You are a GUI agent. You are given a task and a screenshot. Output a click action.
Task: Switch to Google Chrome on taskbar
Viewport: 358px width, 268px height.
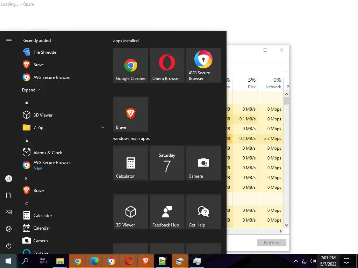(77, 261)
